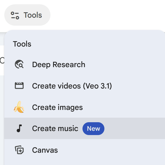165x165 pixels.
Task: Click the music note icon
Action: [19, 128]
